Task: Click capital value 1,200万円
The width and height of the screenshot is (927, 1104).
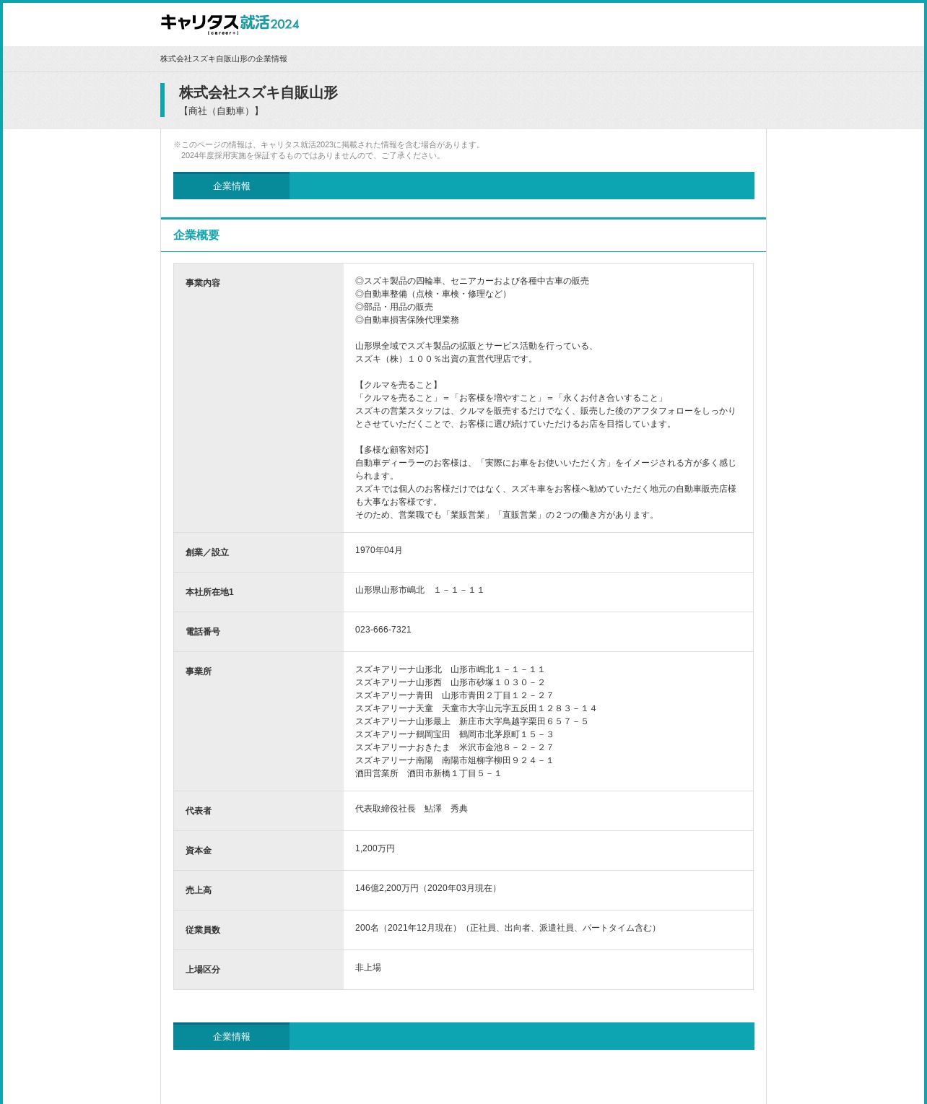Action: point(375,848)
